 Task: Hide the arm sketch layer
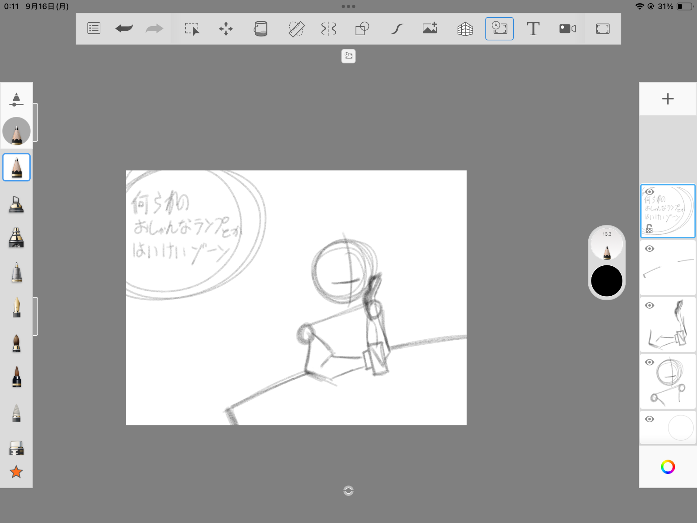tap(649, 305)
